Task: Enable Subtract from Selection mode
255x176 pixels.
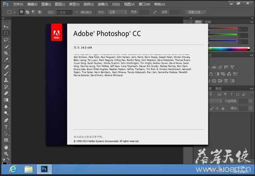Action: (33, 12)
